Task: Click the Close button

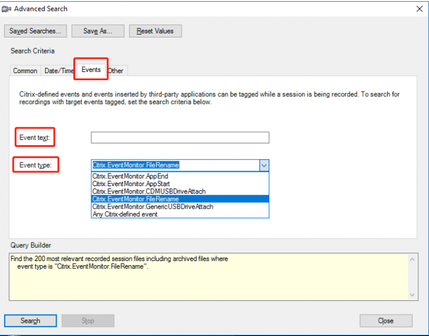Action: pyautogui.click(x=386, y=321)
